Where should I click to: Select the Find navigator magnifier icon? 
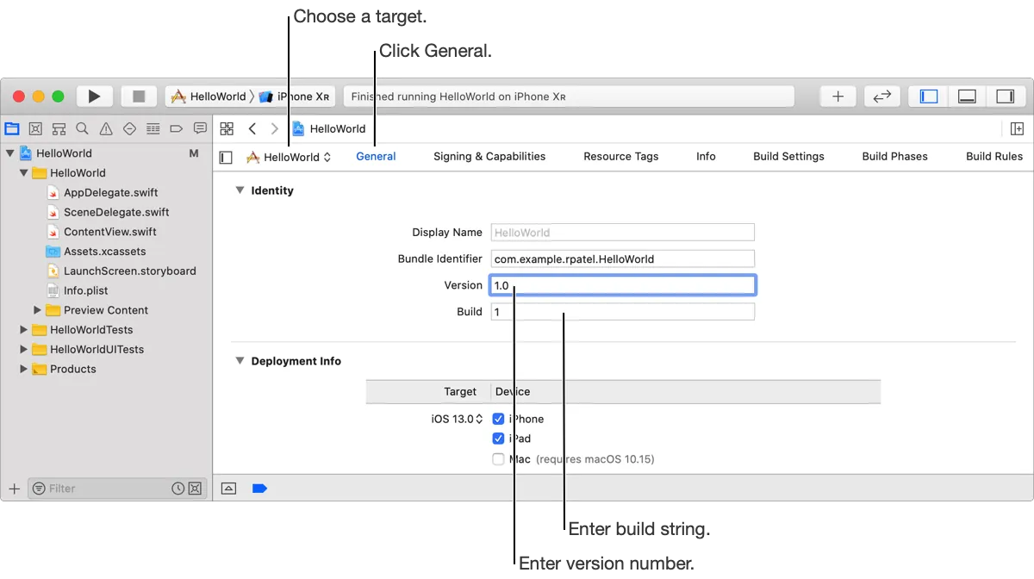tap(82, 128)
